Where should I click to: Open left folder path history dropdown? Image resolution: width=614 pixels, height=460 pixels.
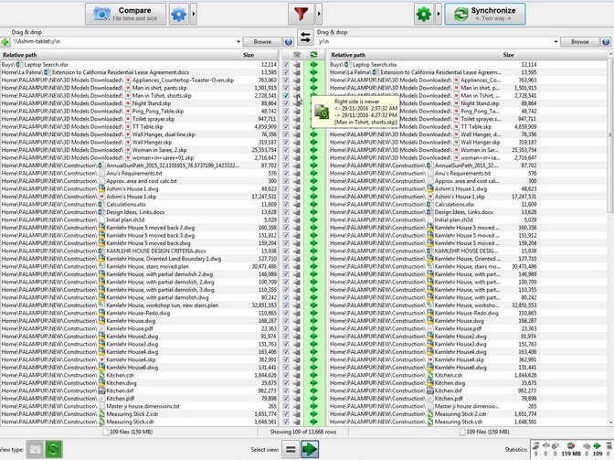coord(238,41)
